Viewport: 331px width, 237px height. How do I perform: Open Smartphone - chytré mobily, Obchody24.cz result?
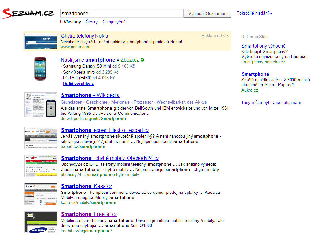110,158
